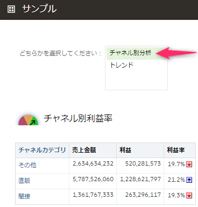The image size is (198, 207).
Task: Click the grid icon beside サンプル title
Action: tap(11, 9)
